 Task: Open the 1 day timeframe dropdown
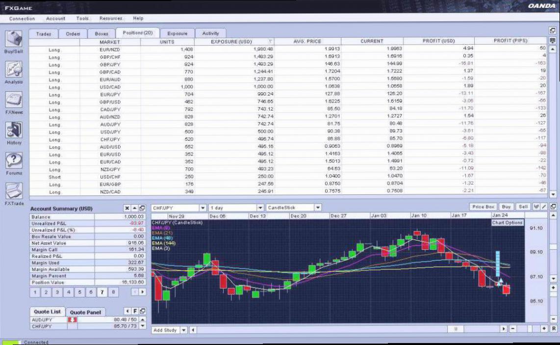pyautogui.click(x=260, y=208)
